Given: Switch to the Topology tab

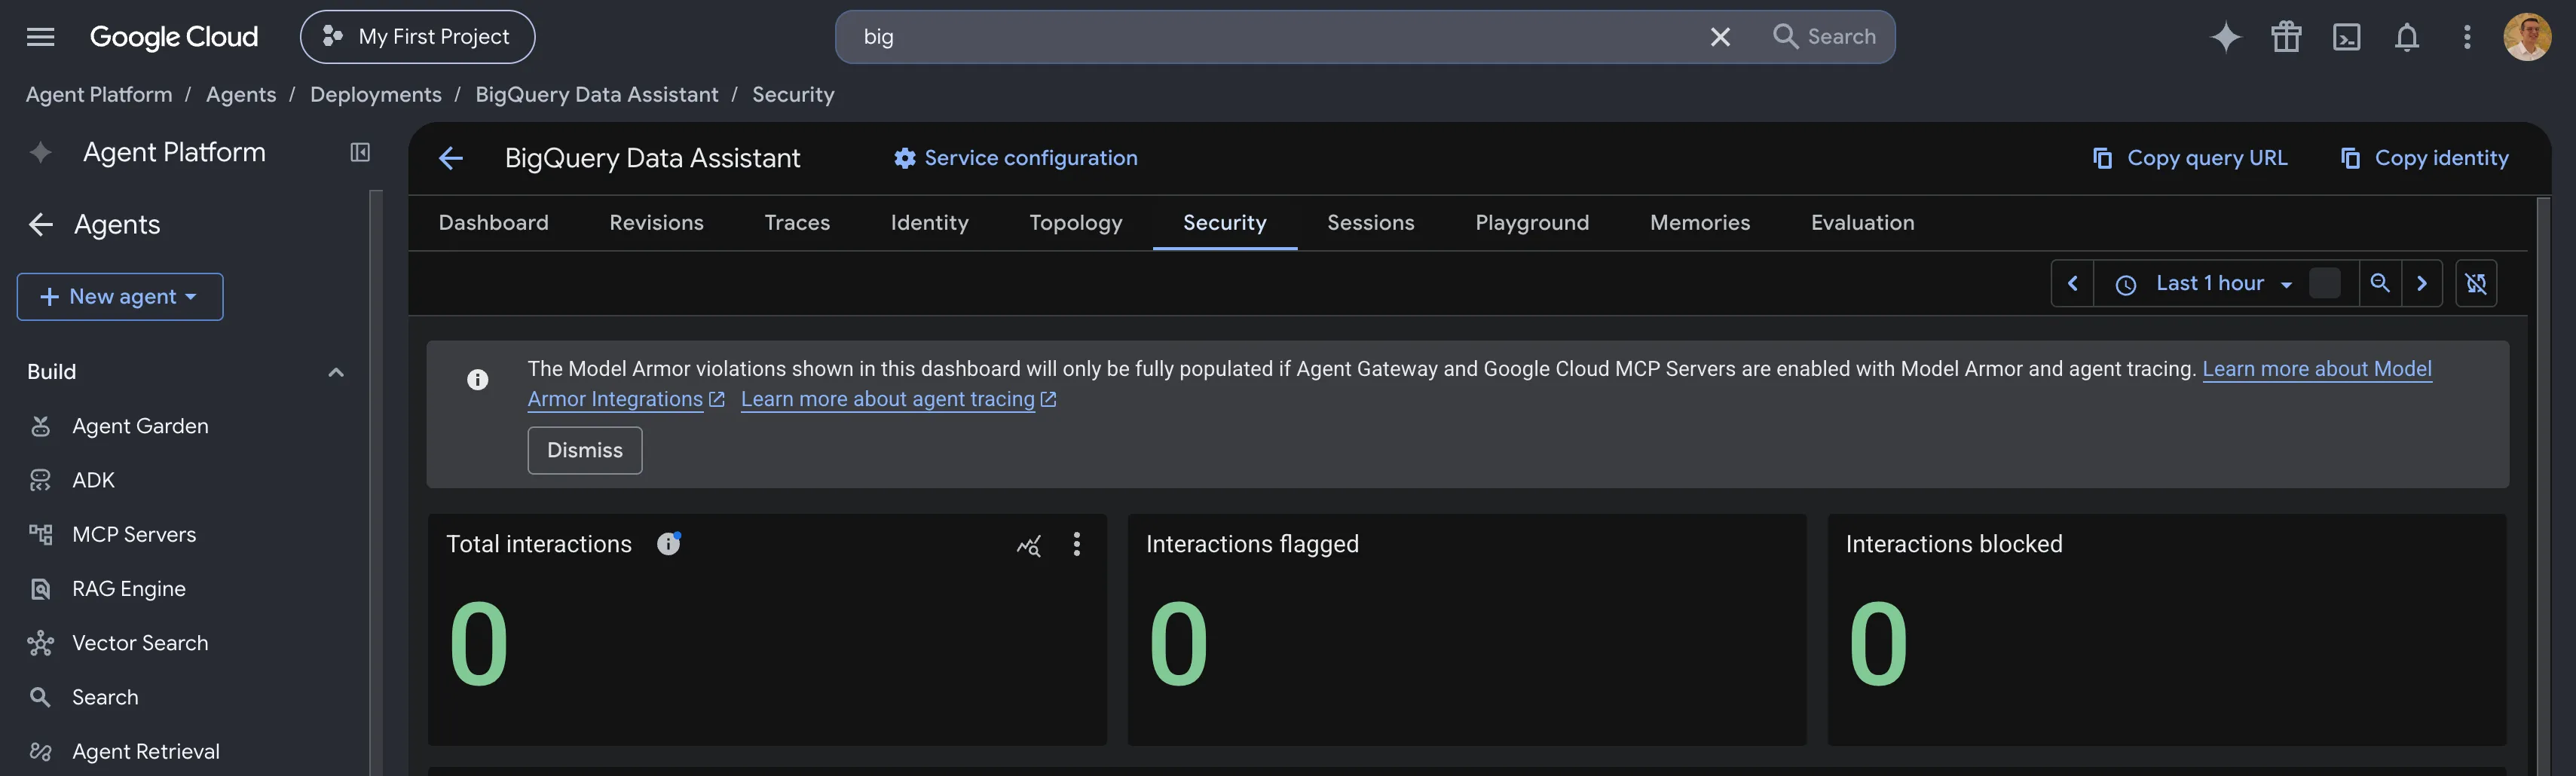Looking at the screenshot, I should 1075,223.
